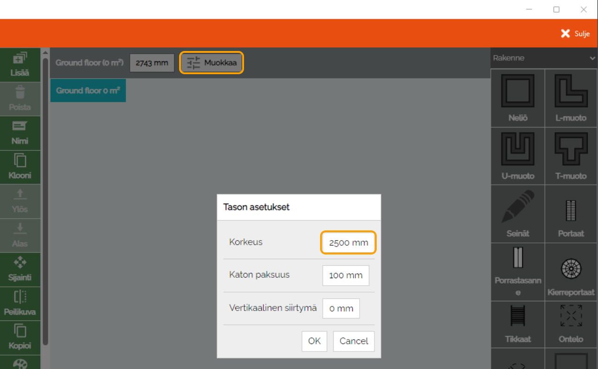Insert a Neliö square room shape
Screen dimensions: 598x369
tap(518, 98)
